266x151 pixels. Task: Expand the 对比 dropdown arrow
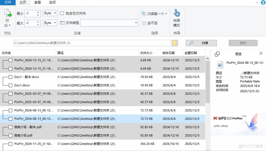click(9, 25)
